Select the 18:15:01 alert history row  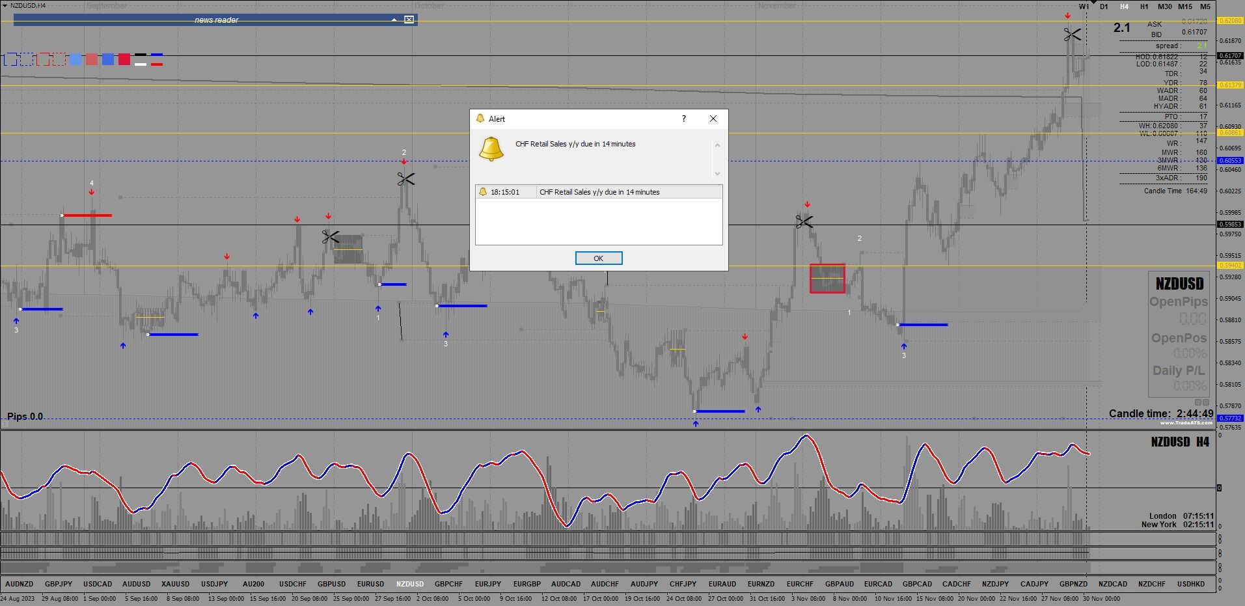(x=599, y=192)
